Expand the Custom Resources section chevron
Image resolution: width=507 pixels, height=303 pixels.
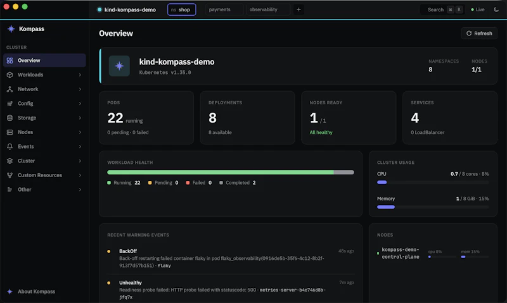pos(80,175)
